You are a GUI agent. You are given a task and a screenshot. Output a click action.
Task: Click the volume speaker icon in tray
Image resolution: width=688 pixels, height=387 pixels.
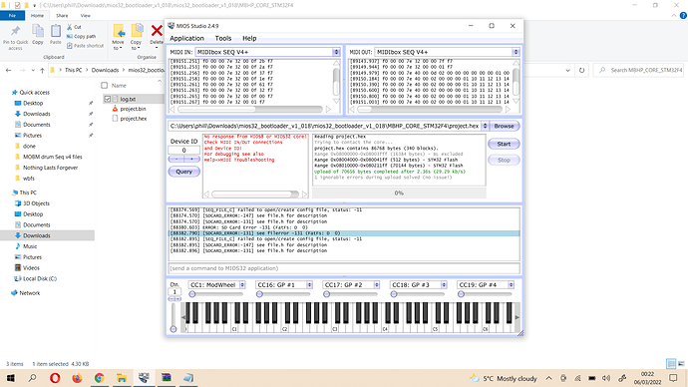pos(606,378)
